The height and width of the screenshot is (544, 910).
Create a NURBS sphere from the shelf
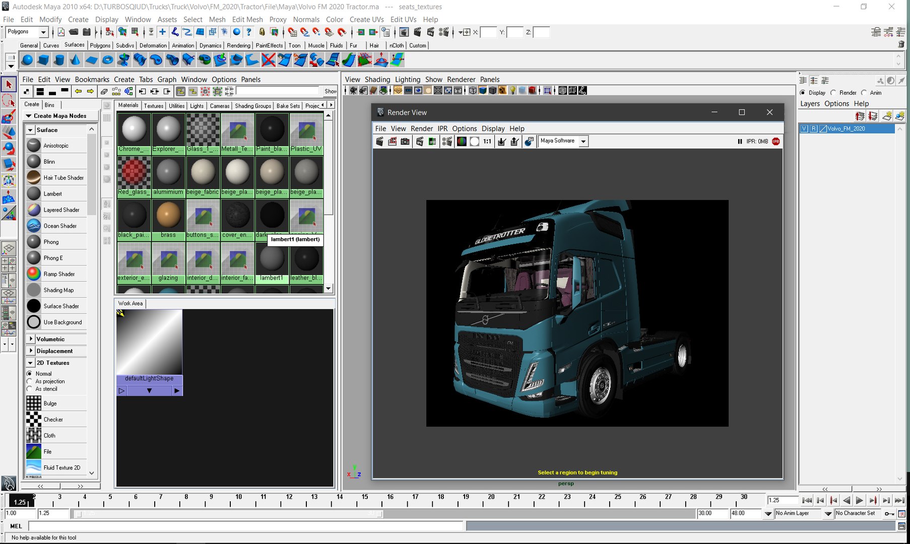pyautogui.click(x=27, y=60)
